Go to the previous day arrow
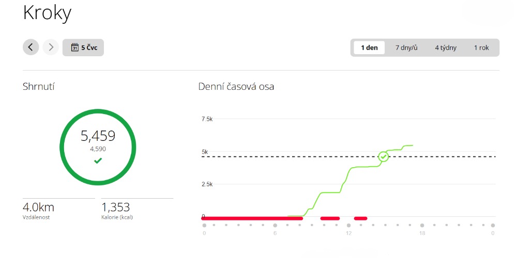 click(31, 47)
